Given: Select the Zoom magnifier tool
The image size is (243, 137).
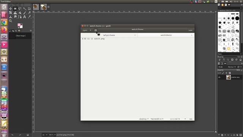Looking at the screenshot, I should (x=10, y=21).
